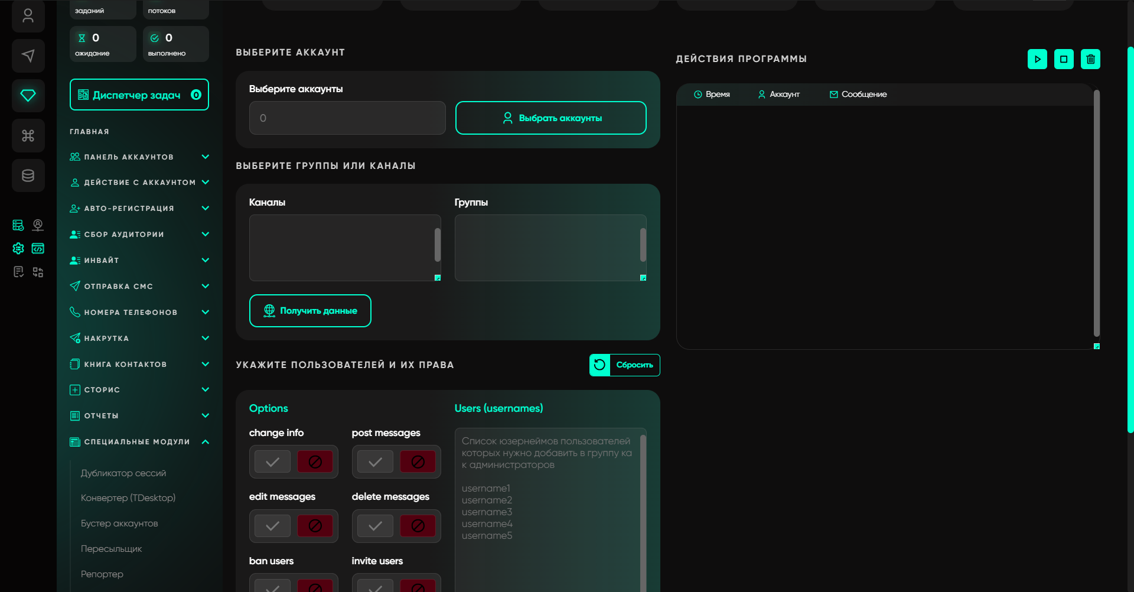Open the database icon in left rail
Image resolution: width=1134 pixels, height=592 pixels.
coord(28,175)
